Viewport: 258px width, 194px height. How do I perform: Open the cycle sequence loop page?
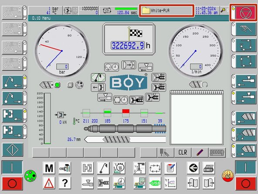tap(155, 168)
